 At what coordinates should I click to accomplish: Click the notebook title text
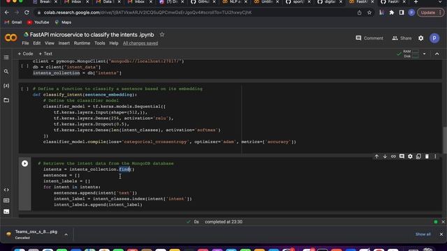pyautogui.click(x=91, y=35)
